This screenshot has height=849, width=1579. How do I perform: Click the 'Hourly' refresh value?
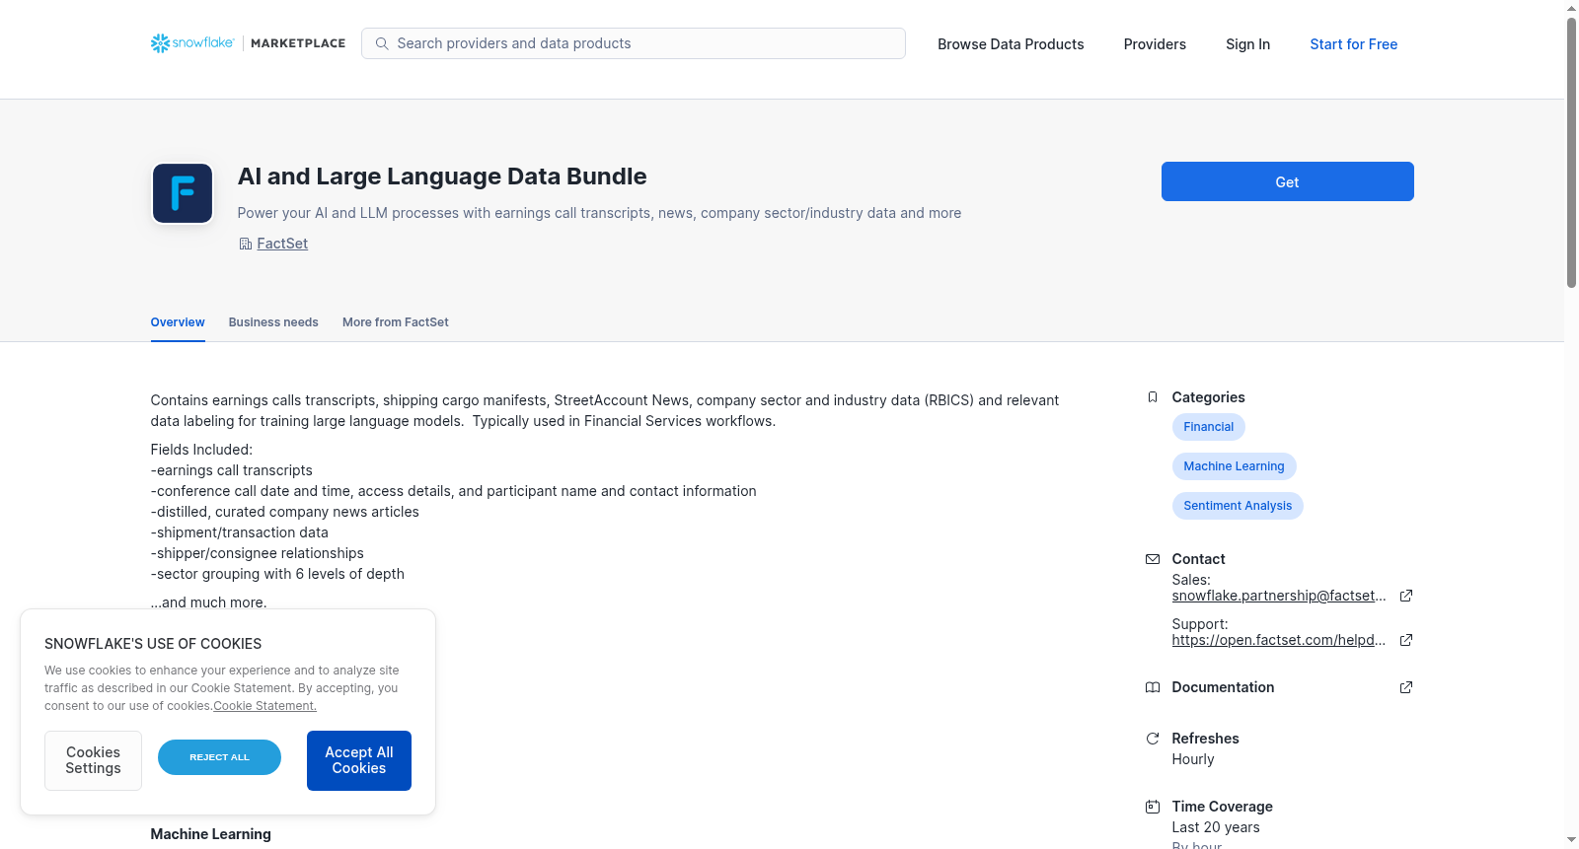(x=1192, y=759)
